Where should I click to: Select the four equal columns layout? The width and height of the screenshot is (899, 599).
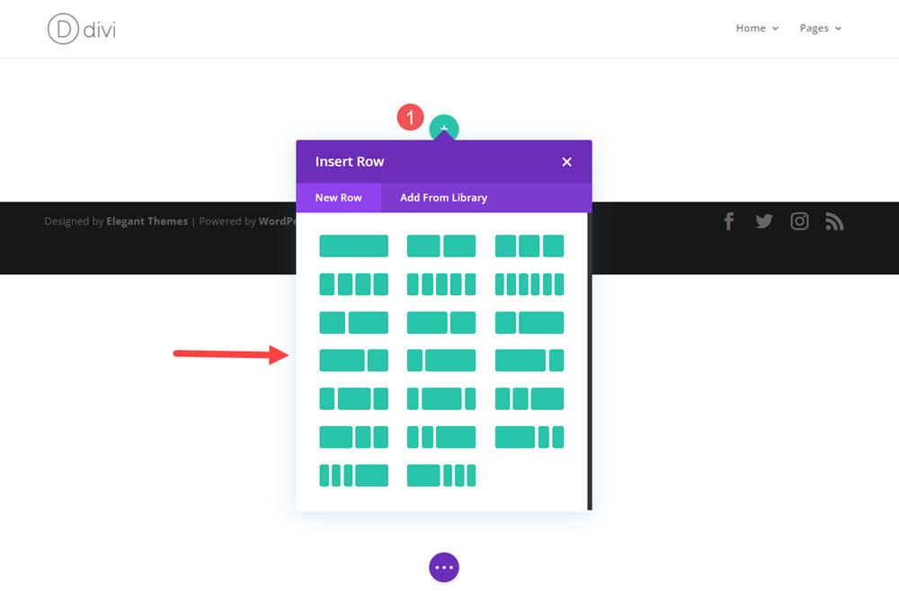click(353, 284)
